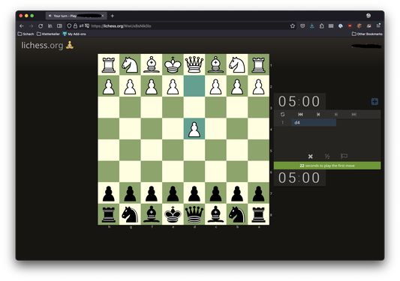400x281 pixels.
Task: Select the black knight on b8
Action: [237, 214]
